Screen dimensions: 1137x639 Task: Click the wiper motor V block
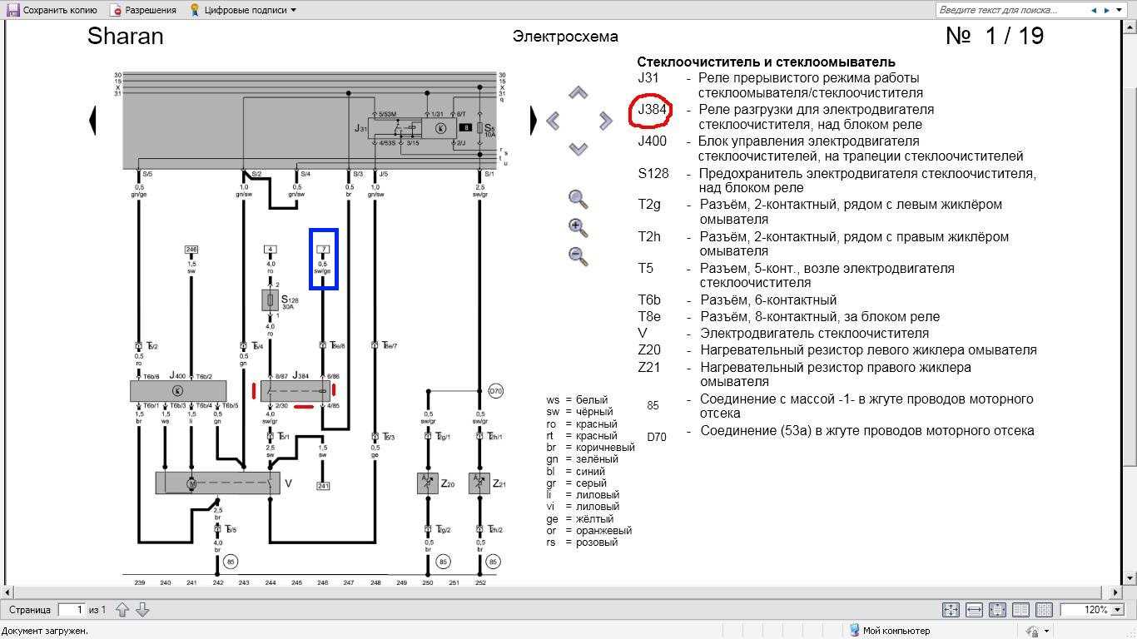click(x=218, y=483)
